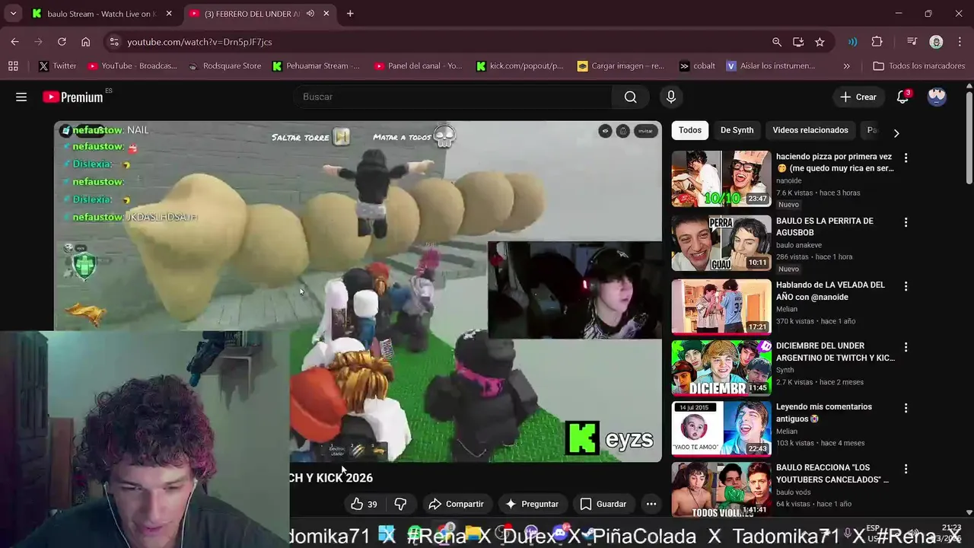Click the search magnifier button
The height and width of the screenshot is (548, 974).
tap(630, 97)
